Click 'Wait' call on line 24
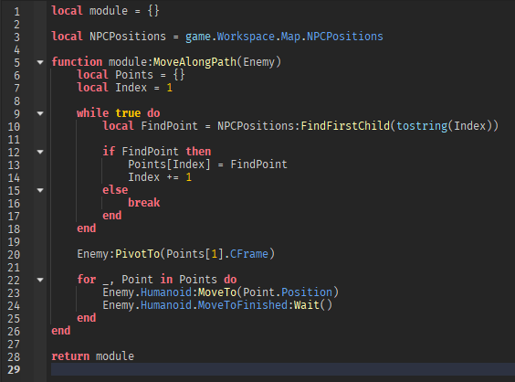515x382 pixels. point(307,304)
